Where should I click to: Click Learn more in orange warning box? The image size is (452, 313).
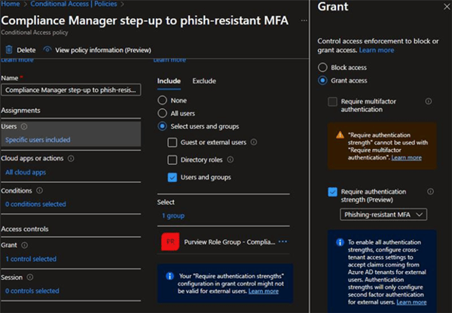coord(407,157)
